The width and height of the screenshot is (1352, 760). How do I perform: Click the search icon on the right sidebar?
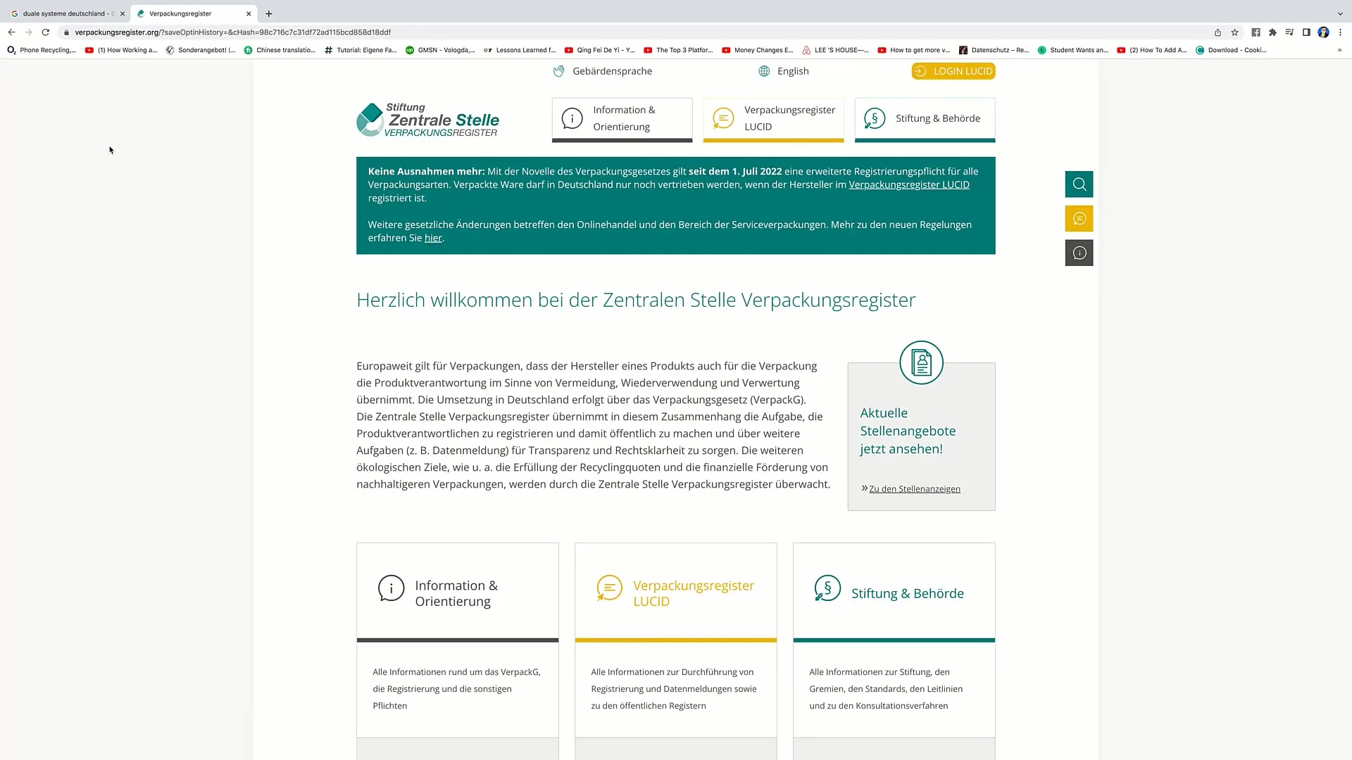point(1079,184)
